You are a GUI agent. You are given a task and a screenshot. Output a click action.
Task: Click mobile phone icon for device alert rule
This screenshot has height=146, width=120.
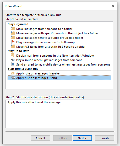coord(13,64)
